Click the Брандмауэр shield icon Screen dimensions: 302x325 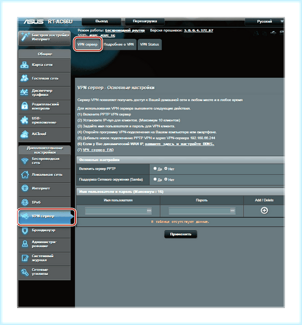click(25, 230)
